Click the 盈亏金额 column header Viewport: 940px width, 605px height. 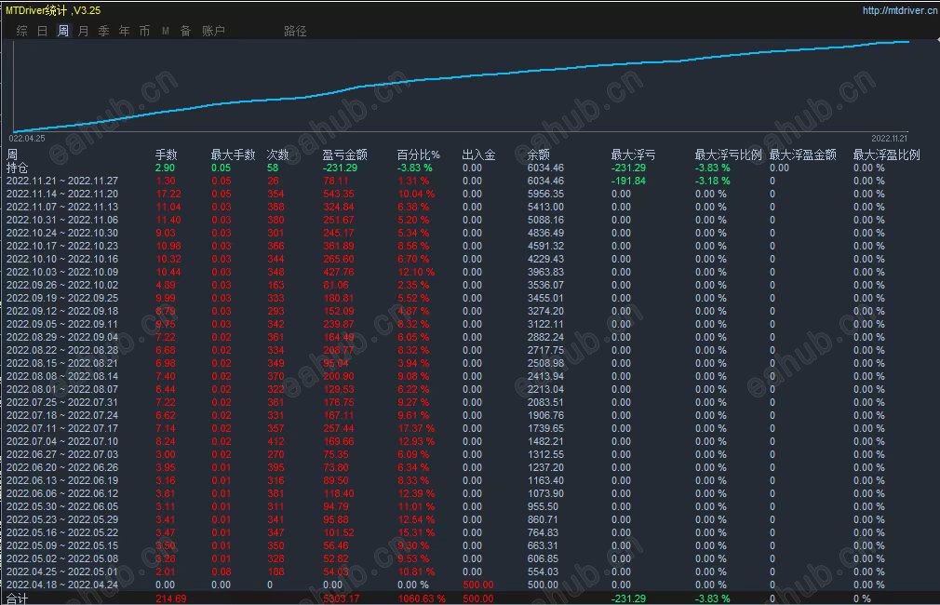click(344, 155)
